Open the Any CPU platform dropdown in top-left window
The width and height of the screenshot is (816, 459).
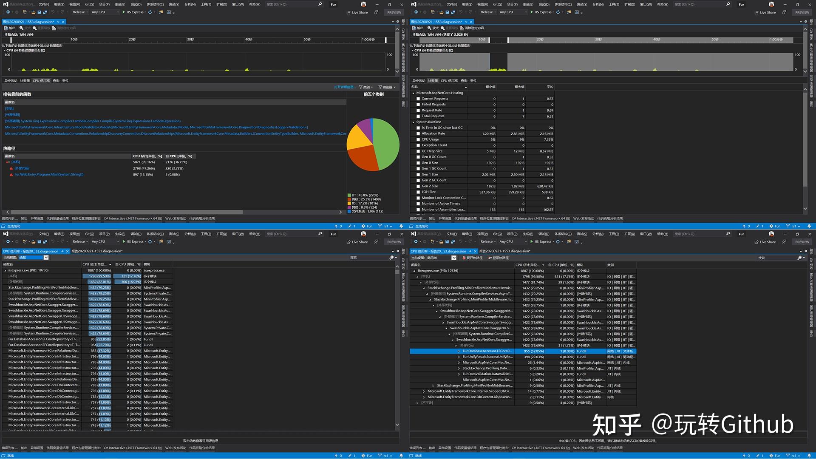pyautogui.click(x=105, y=12)
